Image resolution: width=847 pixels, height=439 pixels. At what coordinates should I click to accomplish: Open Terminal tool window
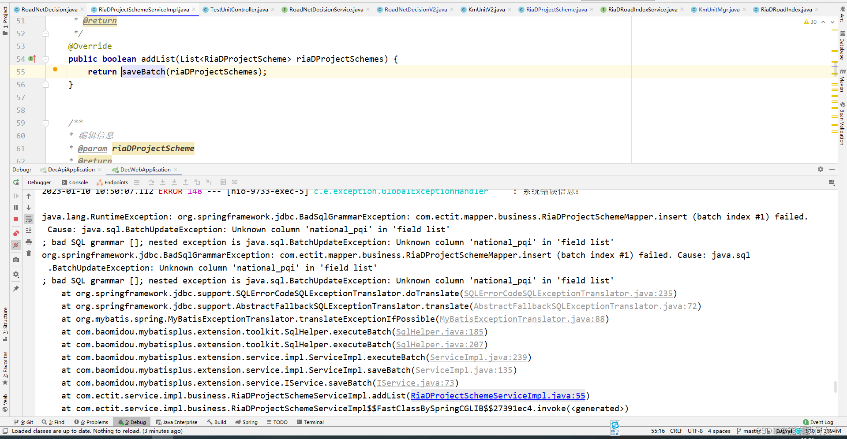coord(310,422)
